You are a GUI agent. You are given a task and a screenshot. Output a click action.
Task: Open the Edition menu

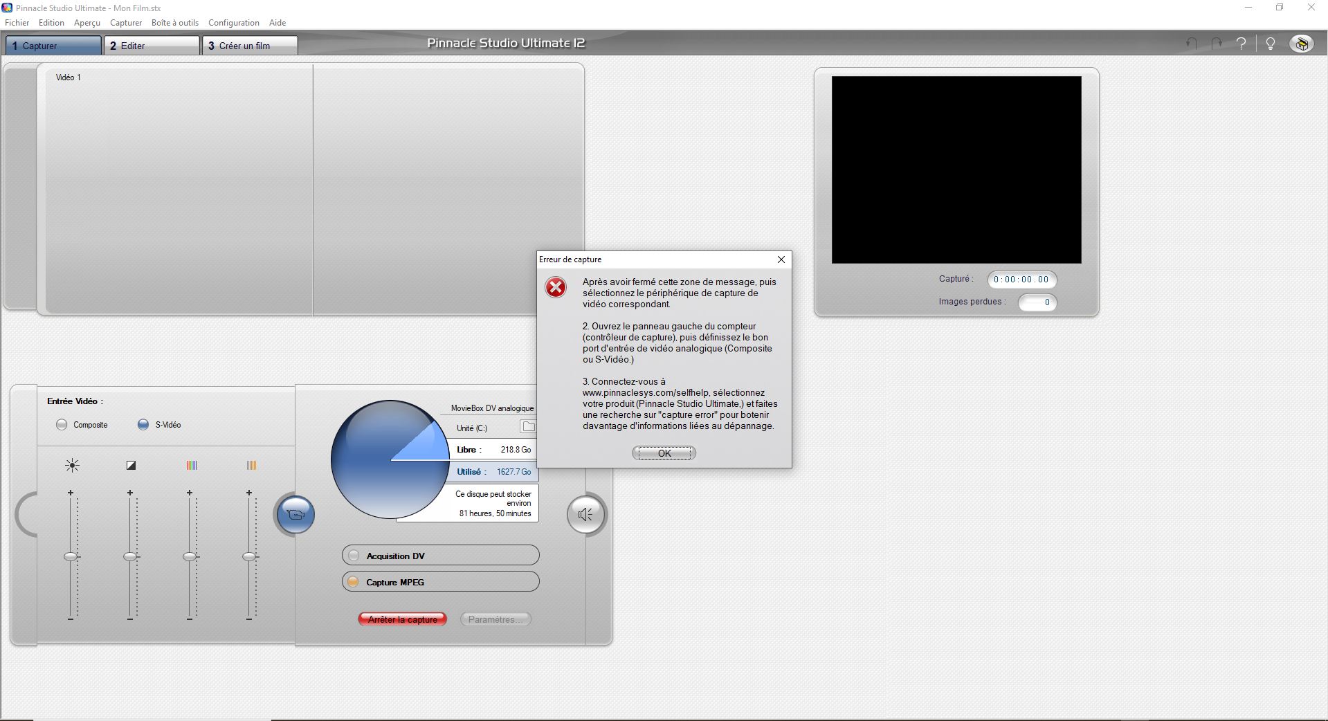click(x=51, y=23)
